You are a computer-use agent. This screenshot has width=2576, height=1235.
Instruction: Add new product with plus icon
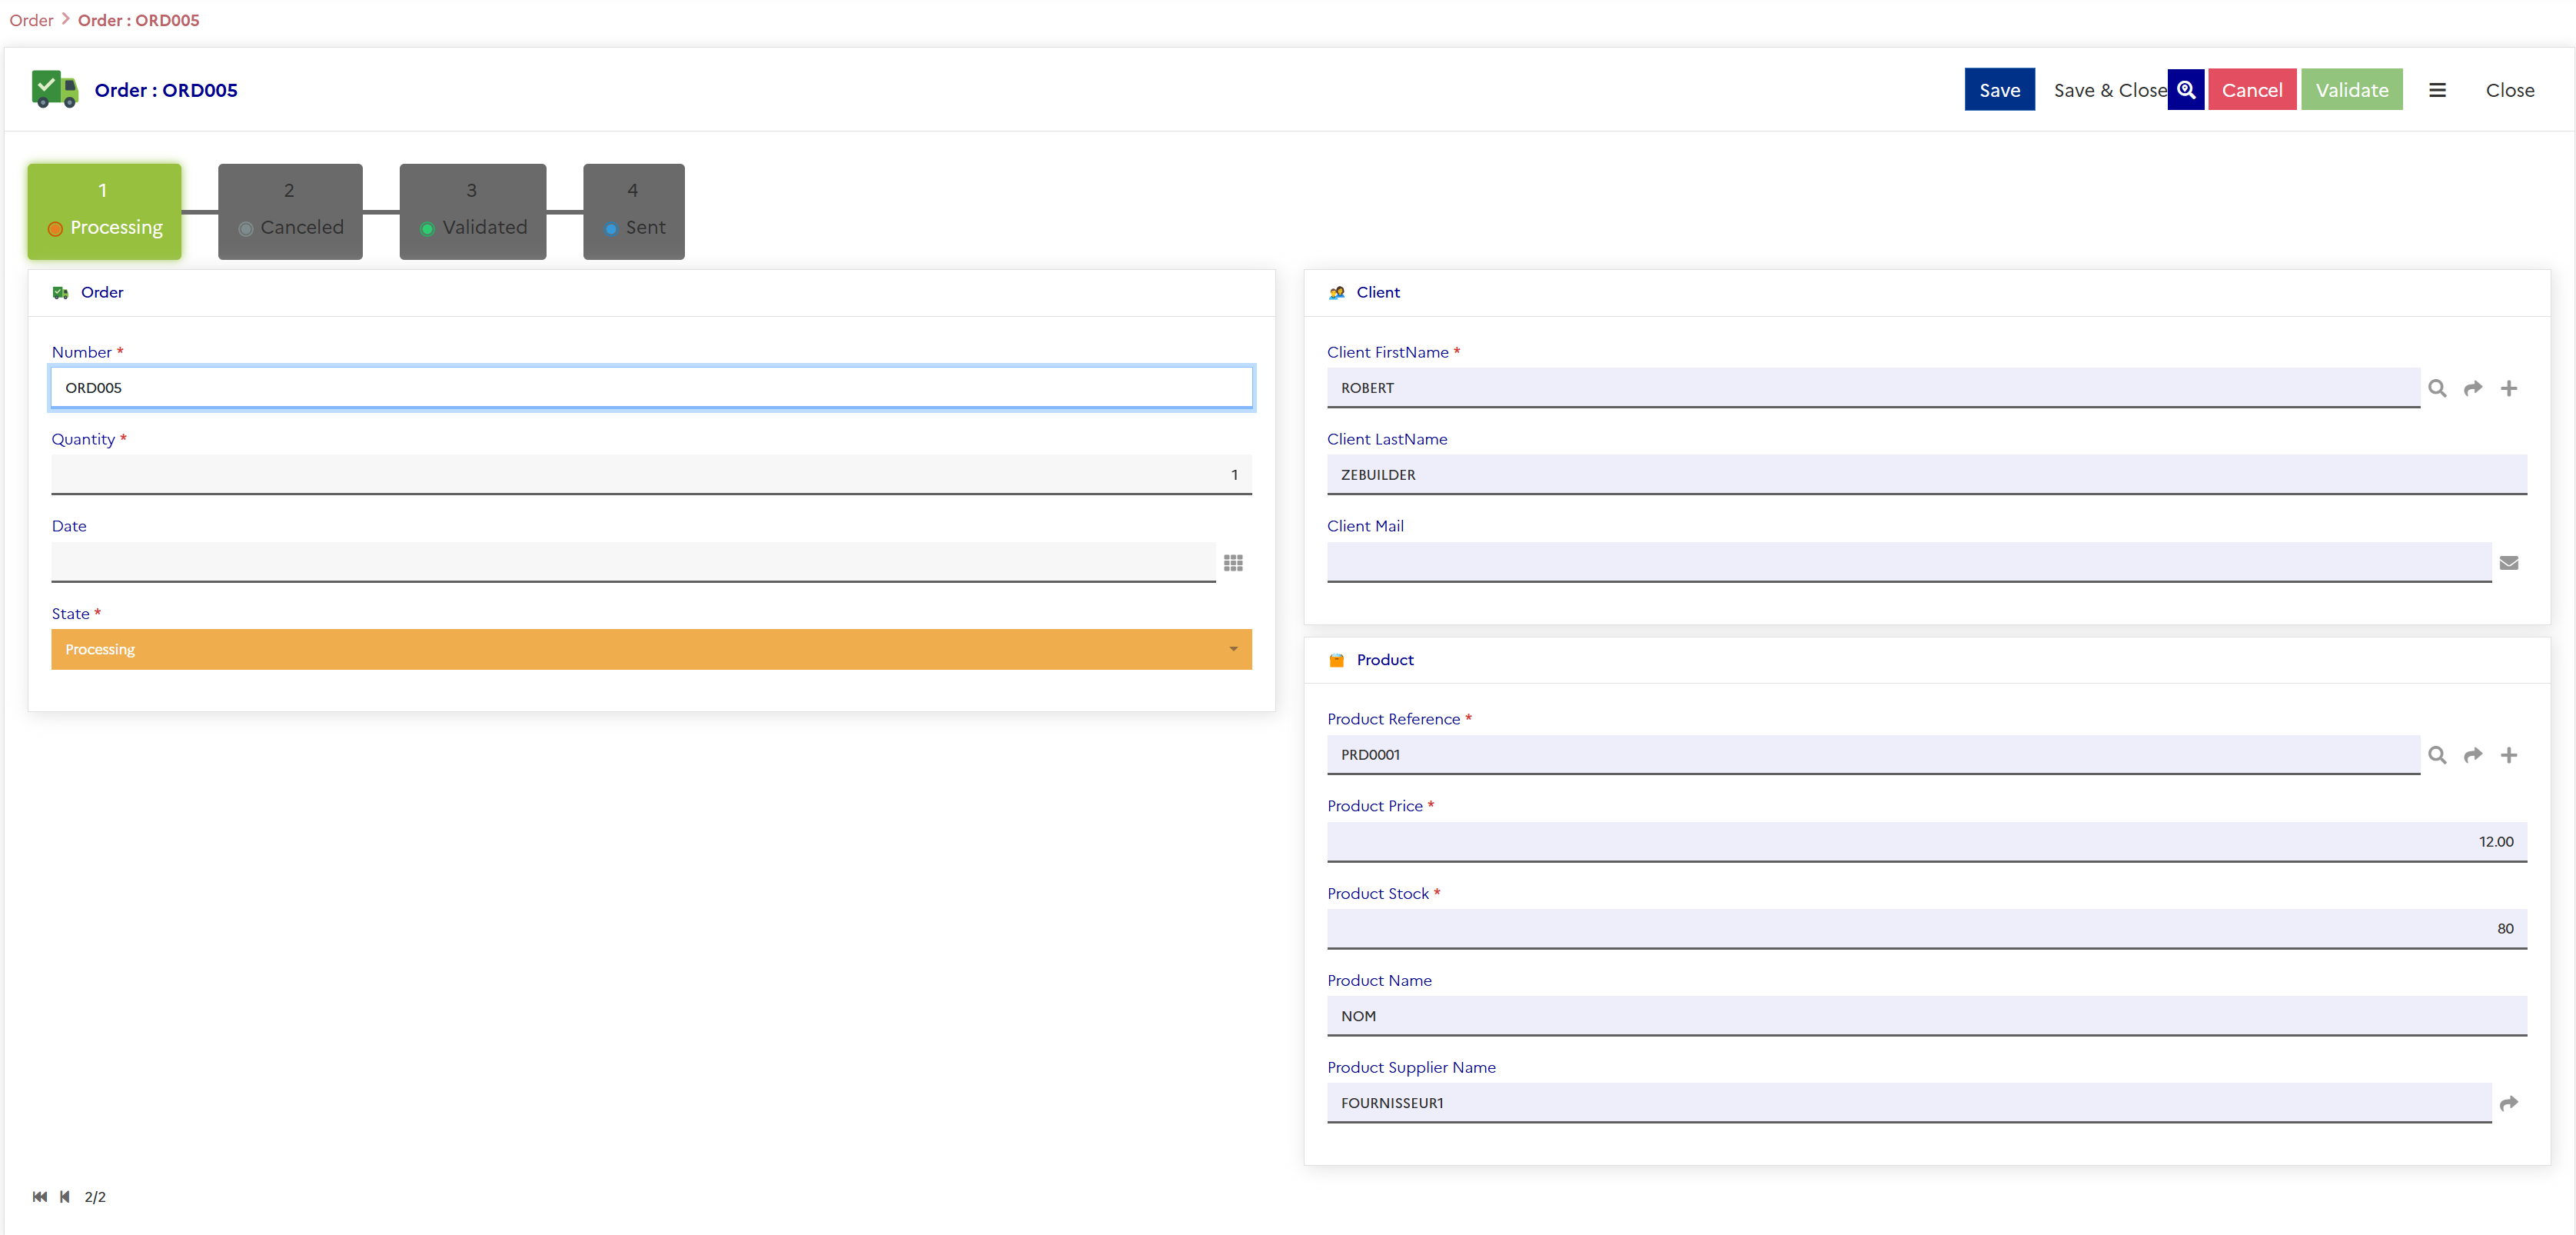pyautogui.click(x=2509, y=755)
